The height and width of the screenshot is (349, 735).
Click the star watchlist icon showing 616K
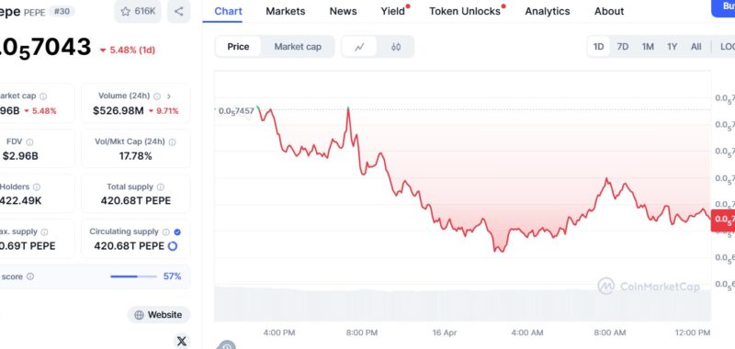tap(125, 11)
